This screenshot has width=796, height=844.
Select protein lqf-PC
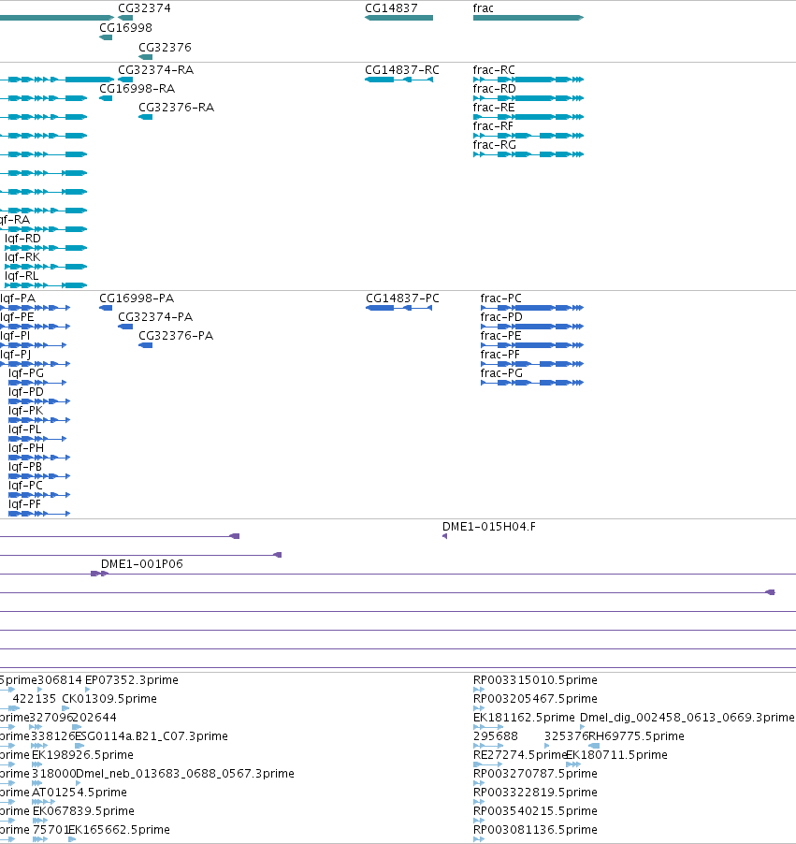point(25,486)
